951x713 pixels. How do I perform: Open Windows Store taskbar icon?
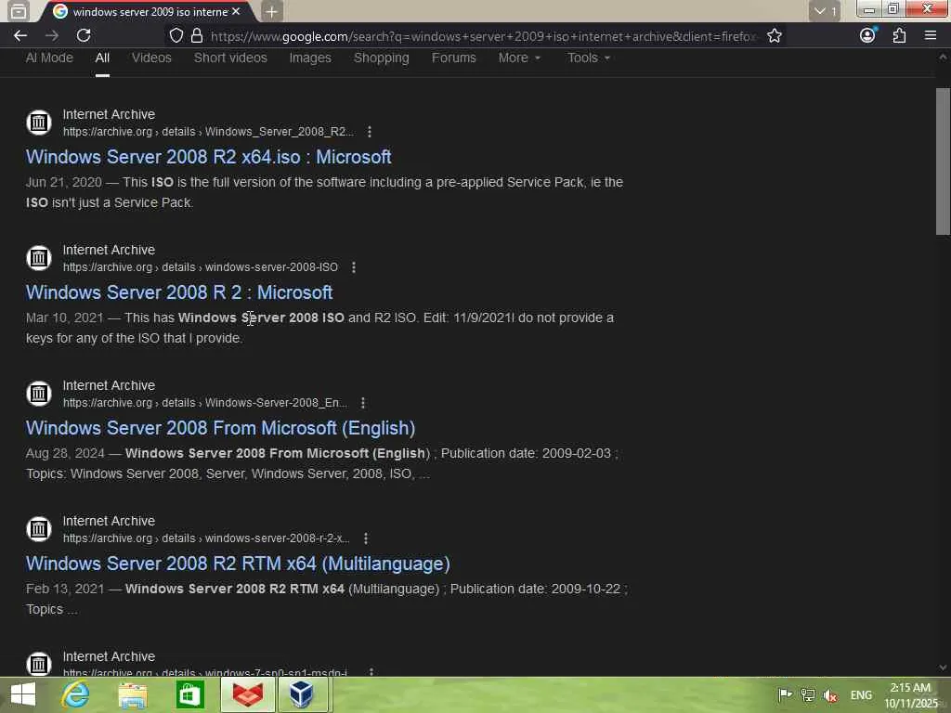point(189,694)
